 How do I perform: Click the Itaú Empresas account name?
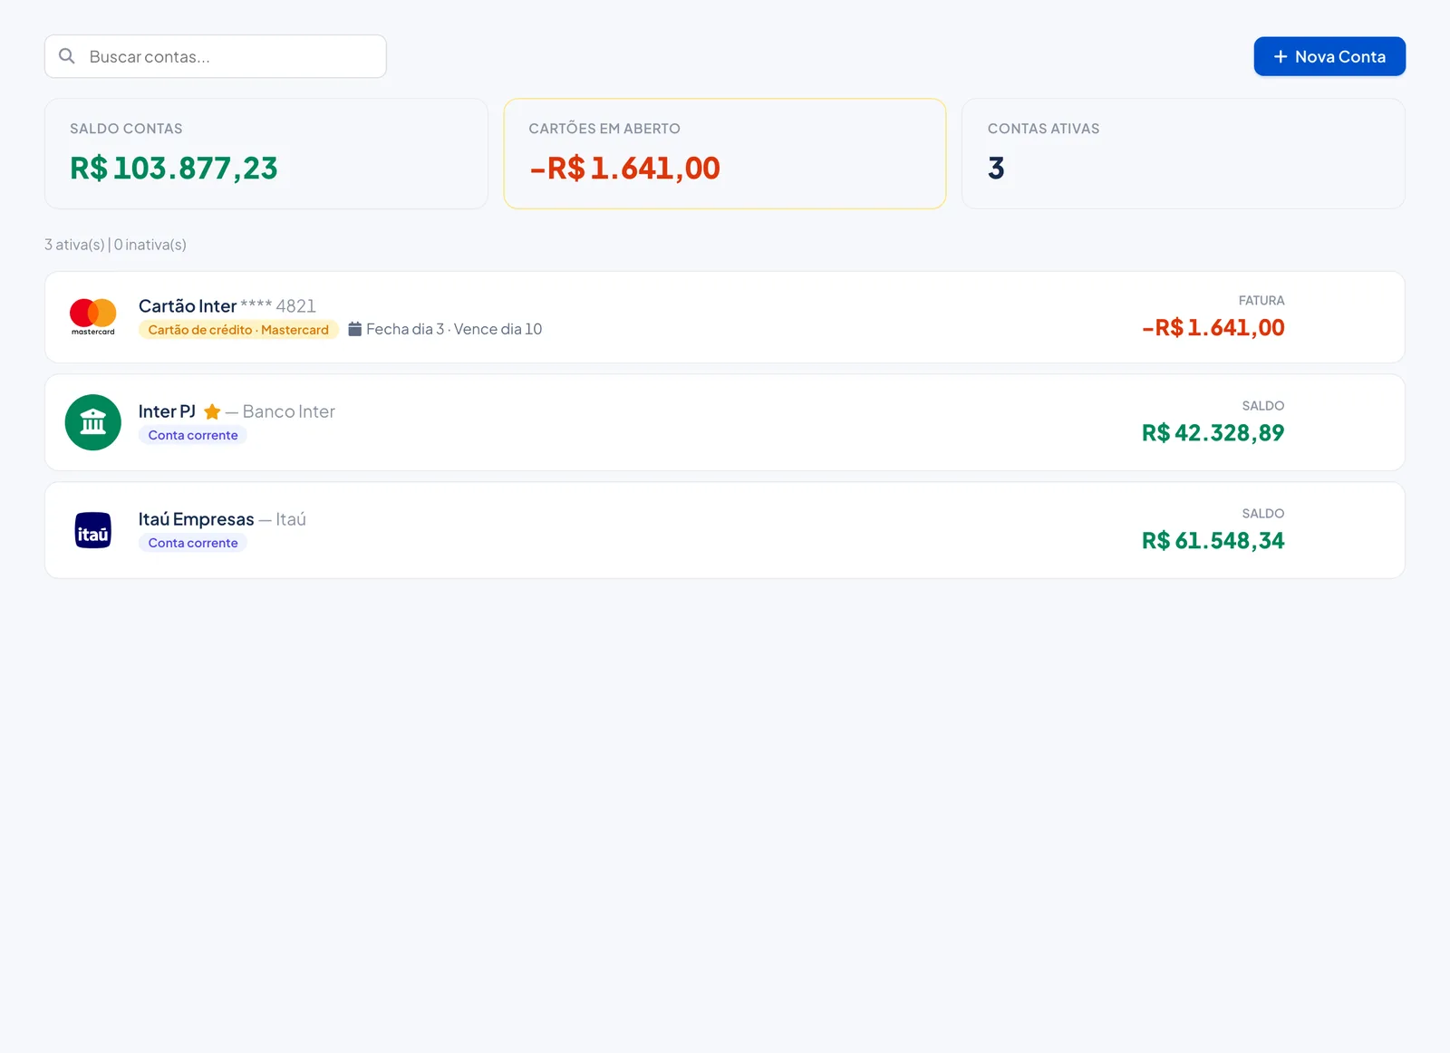[x=197, y=519]
